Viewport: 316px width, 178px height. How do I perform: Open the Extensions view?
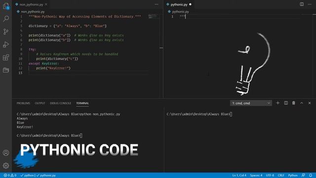click(x=6, y=57)
